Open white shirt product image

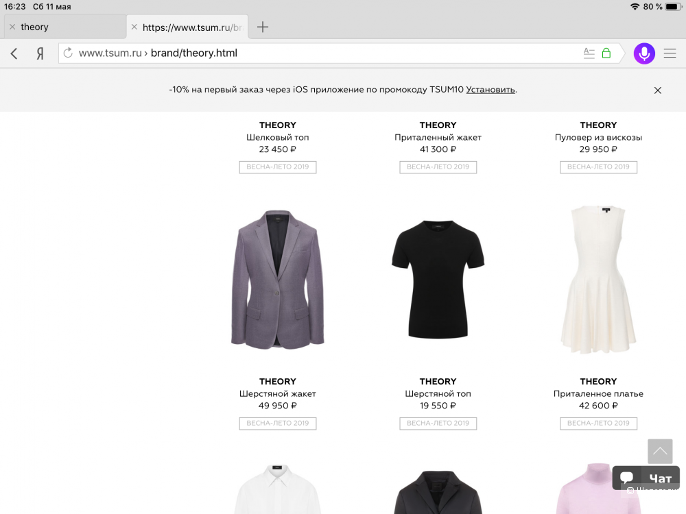click(277, 489)
